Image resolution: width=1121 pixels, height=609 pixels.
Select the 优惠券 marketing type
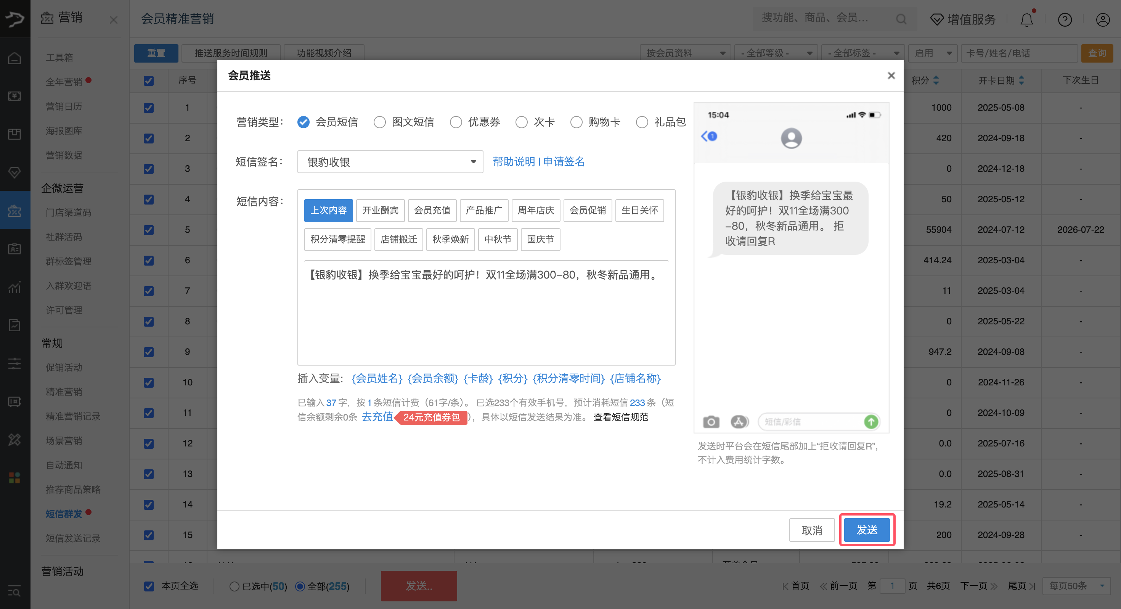(x=456, y=122)
